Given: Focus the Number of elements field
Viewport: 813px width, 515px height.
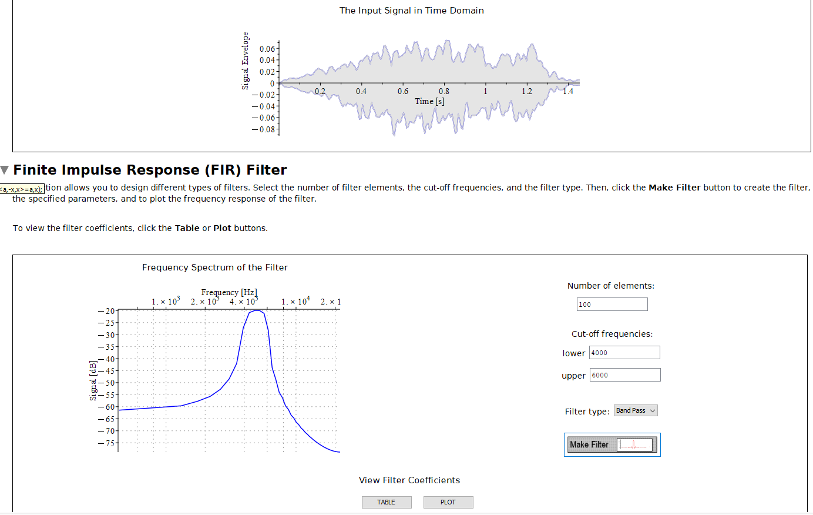Looking at the screenshot, I should pos(612,305).
